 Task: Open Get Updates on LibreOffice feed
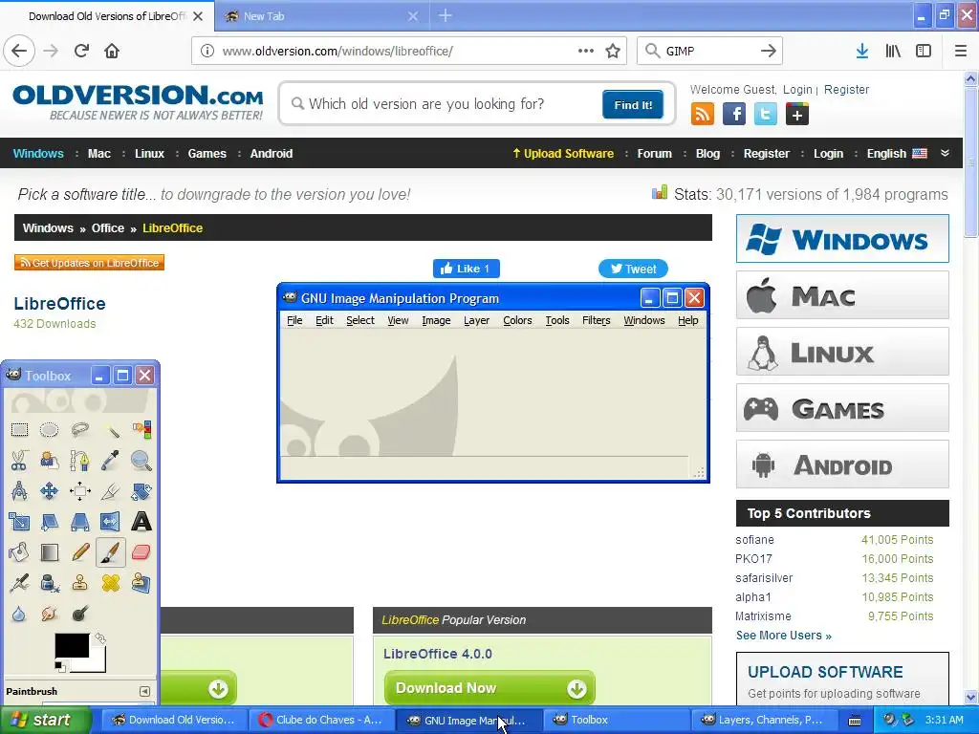[89, 263]
